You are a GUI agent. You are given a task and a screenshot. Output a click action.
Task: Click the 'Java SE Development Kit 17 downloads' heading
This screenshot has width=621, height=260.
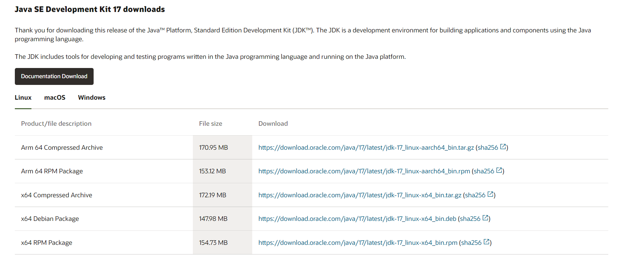pos(90,10)
